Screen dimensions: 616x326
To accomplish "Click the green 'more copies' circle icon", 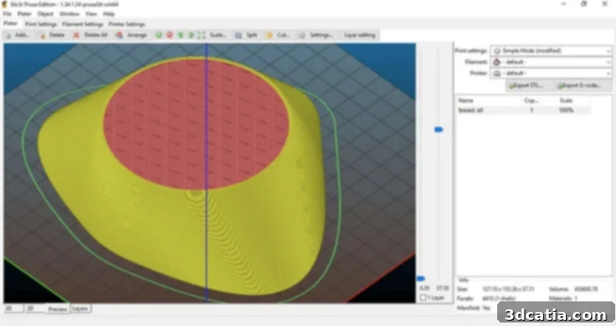I will click(158, 35).
